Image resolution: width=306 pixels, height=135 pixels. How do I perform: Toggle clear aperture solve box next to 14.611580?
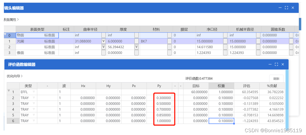tap(225, 47)
